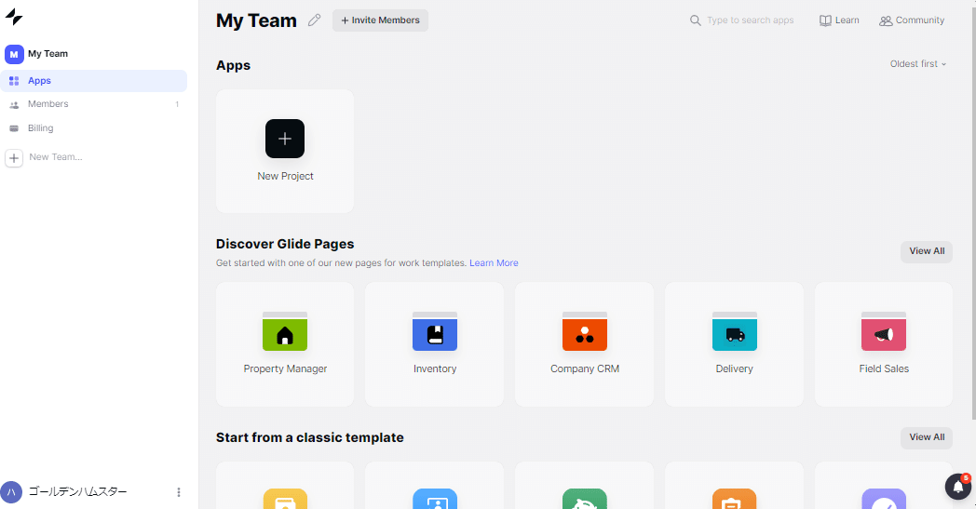976x509 pixels.
Task: Open the Community link
Action: (912, 20)
